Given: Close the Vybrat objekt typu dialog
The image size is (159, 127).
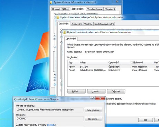Looking at the screenshot, I should tap(100, 98).
